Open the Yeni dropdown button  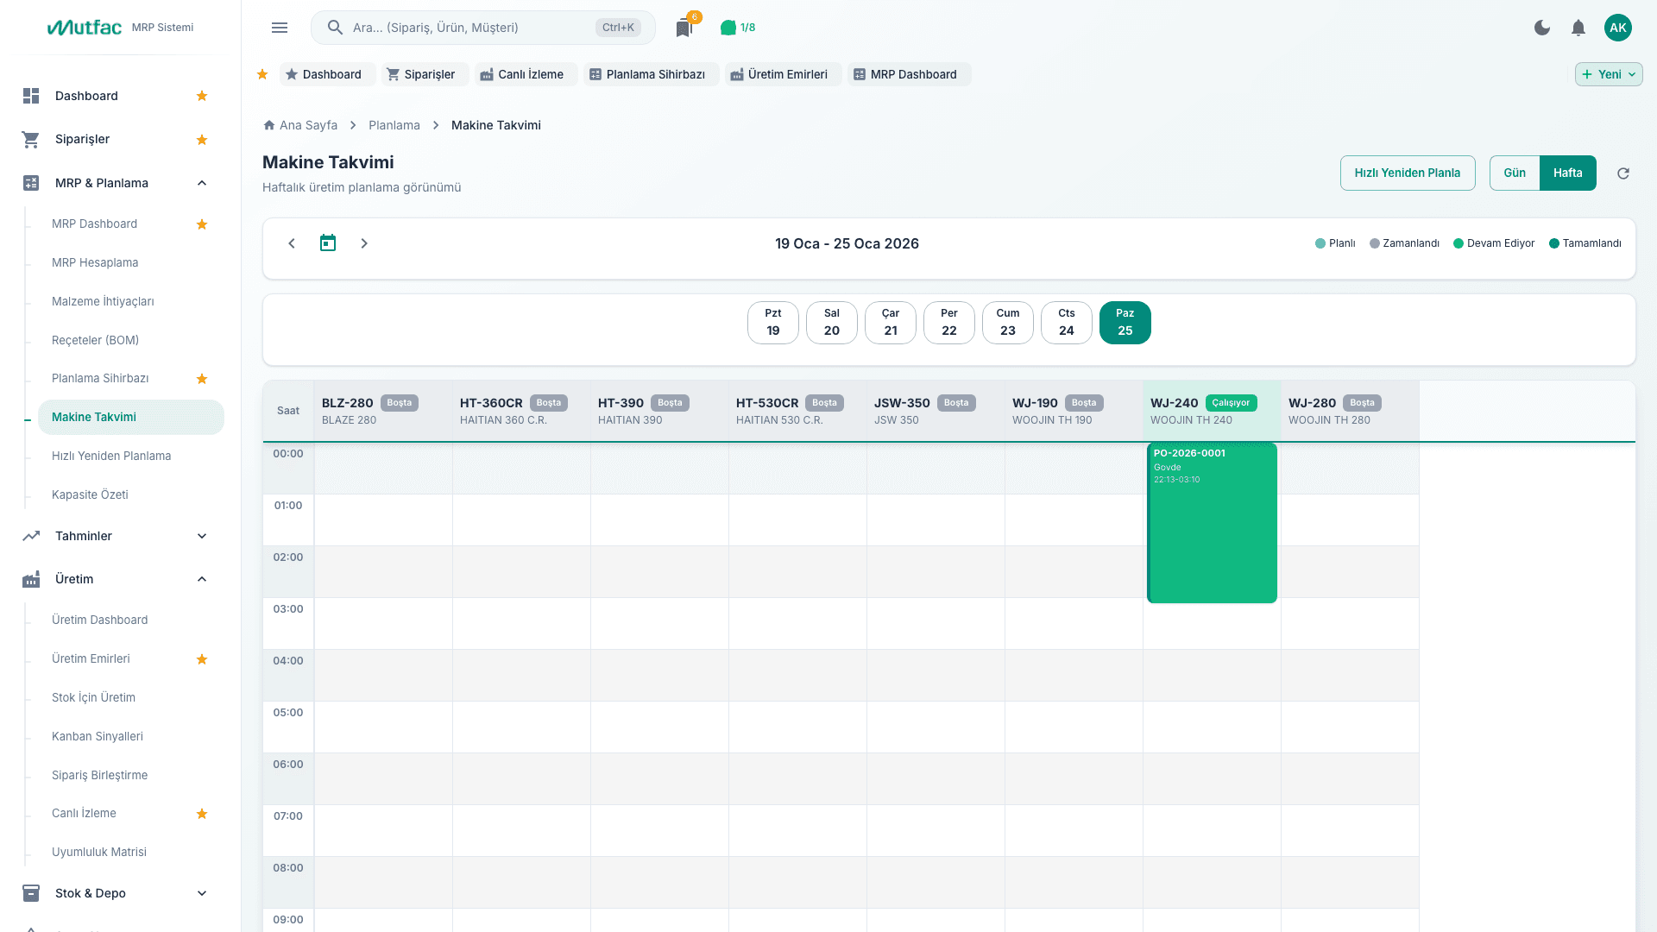click(1609, 74)
